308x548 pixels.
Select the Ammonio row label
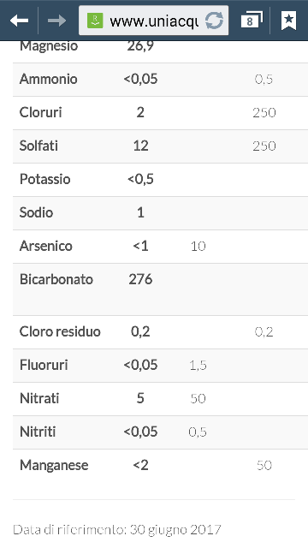pos(49,79)
